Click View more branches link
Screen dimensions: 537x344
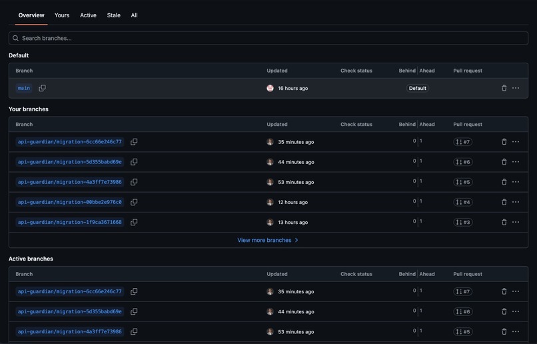268,240
